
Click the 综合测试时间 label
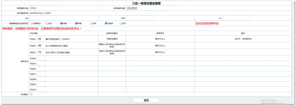coord(22,13)
